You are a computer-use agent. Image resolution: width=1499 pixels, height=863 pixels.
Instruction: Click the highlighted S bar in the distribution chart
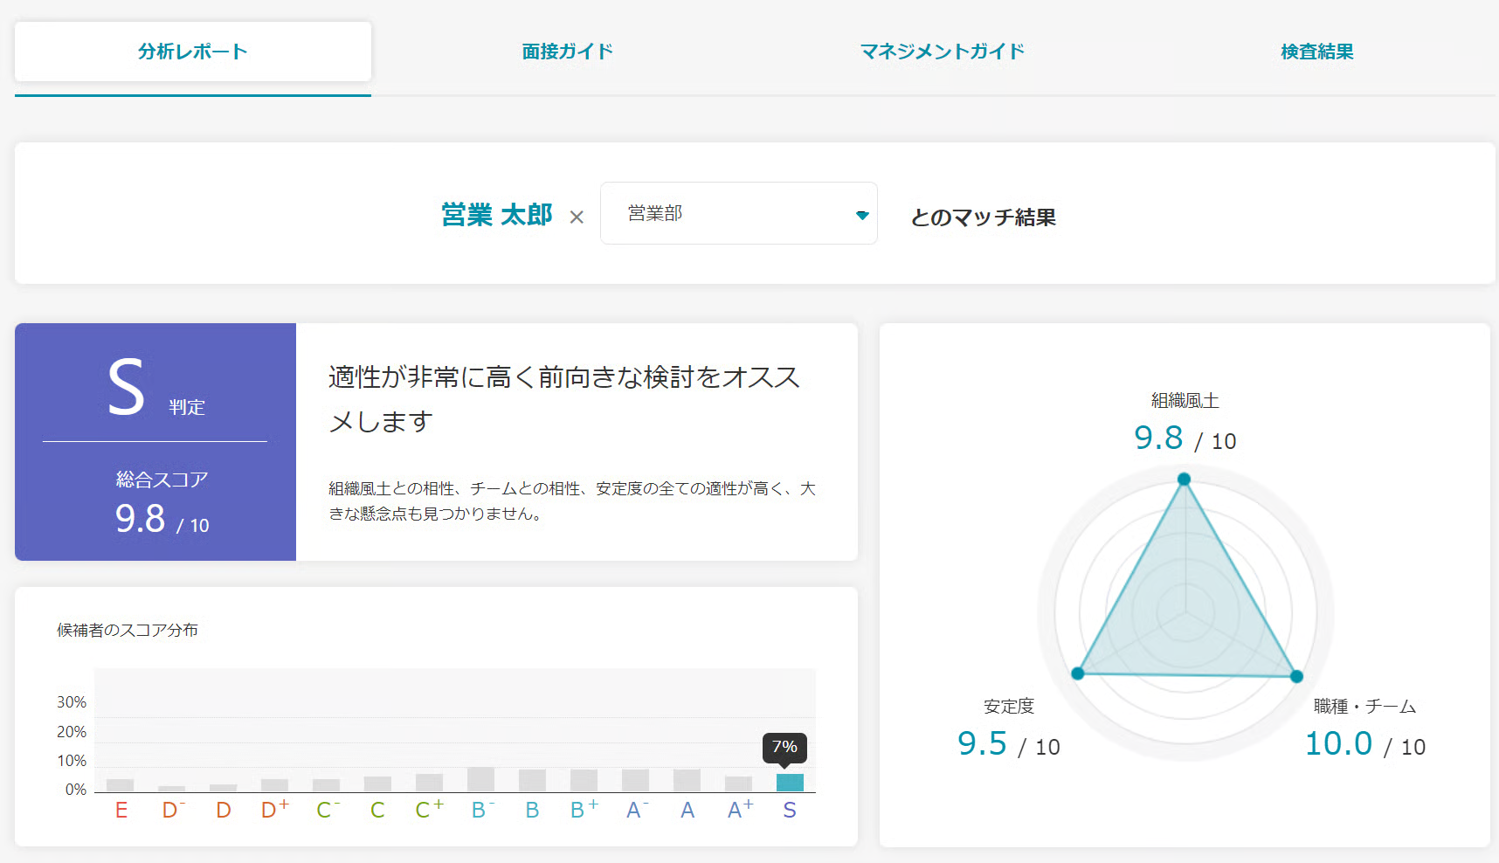pyautogui.click(x=790, y=783)
